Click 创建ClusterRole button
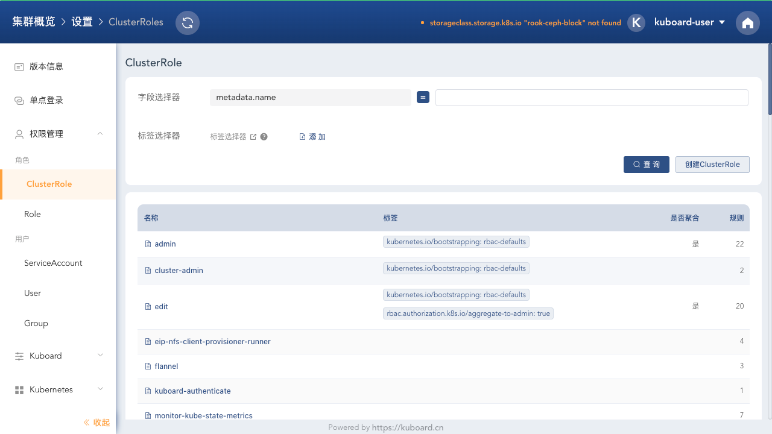This screenshot has width=772, height=434. (712, 165)
